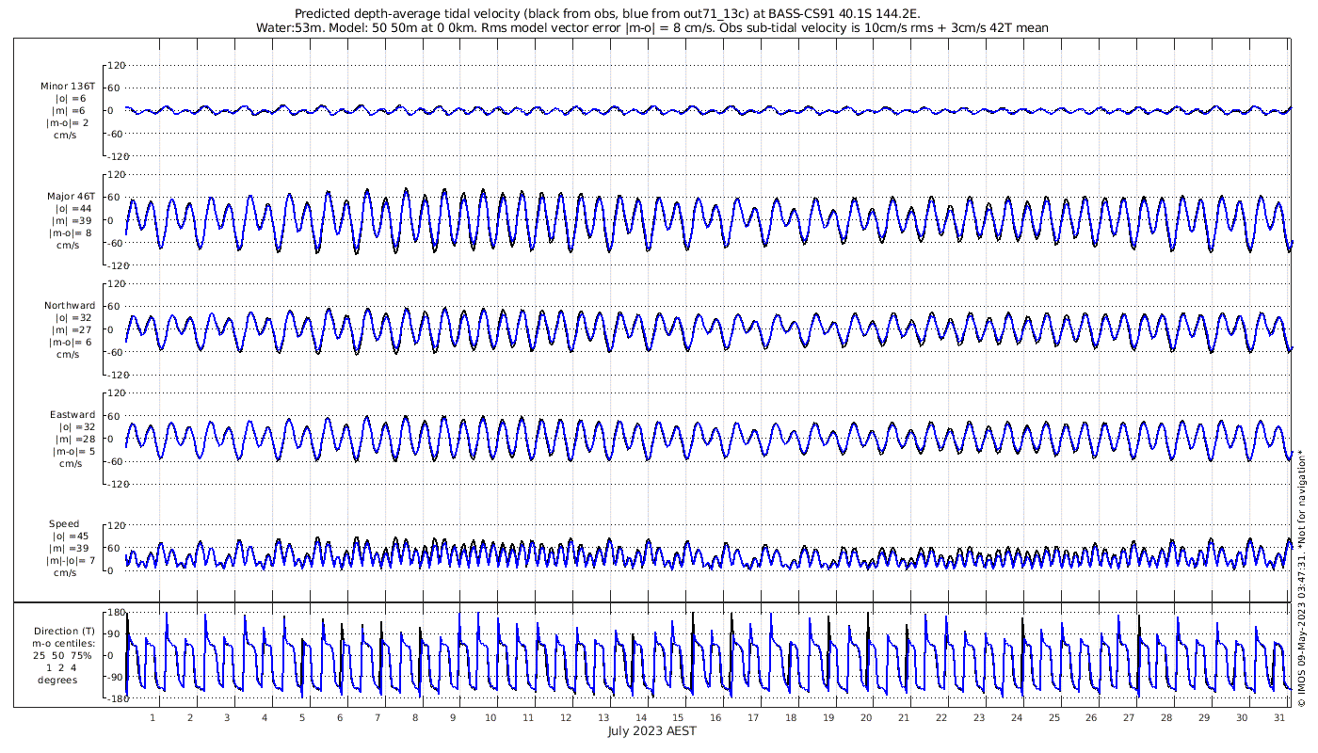Click the 'Eastward' panel label
1318x753 pixels.
click(x=72, y=414)
